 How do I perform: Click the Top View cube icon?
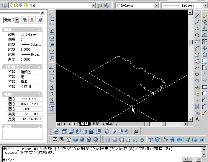click(x=65, y=131)
